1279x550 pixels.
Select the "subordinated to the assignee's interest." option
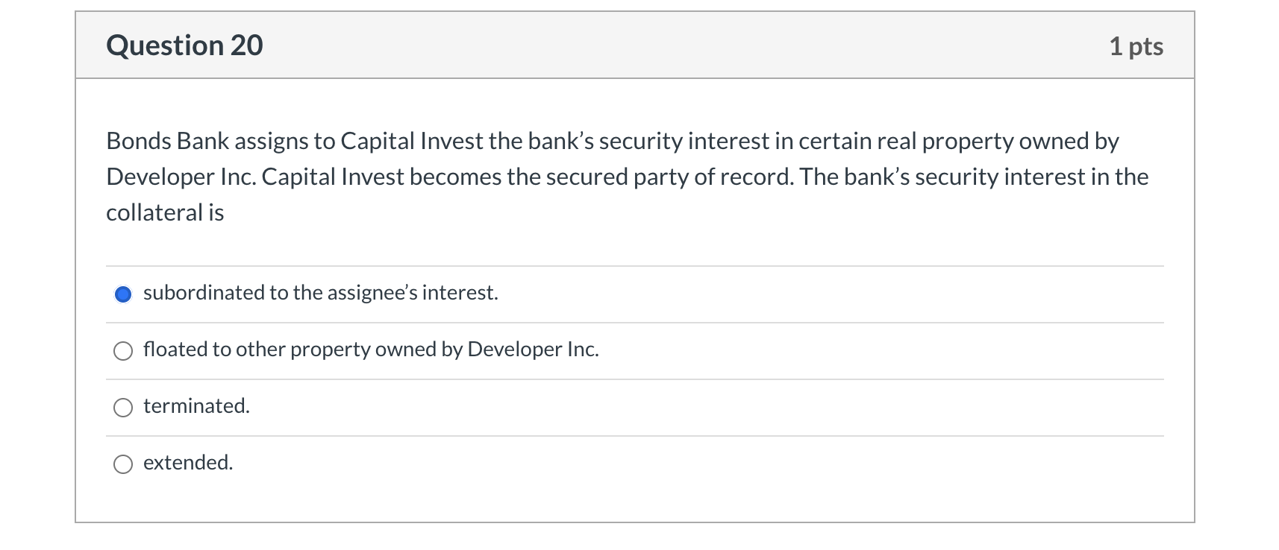pyautogui.click(x=123, y=294)
